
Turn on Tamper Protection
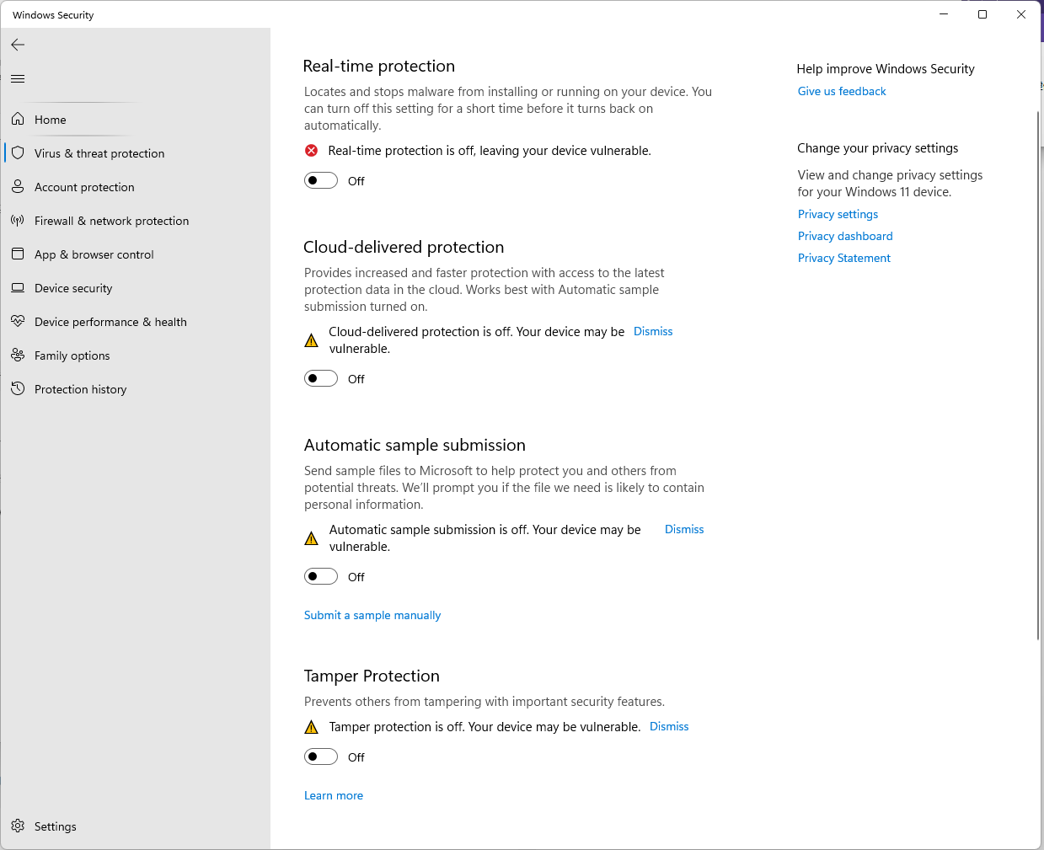pos(320,756)
